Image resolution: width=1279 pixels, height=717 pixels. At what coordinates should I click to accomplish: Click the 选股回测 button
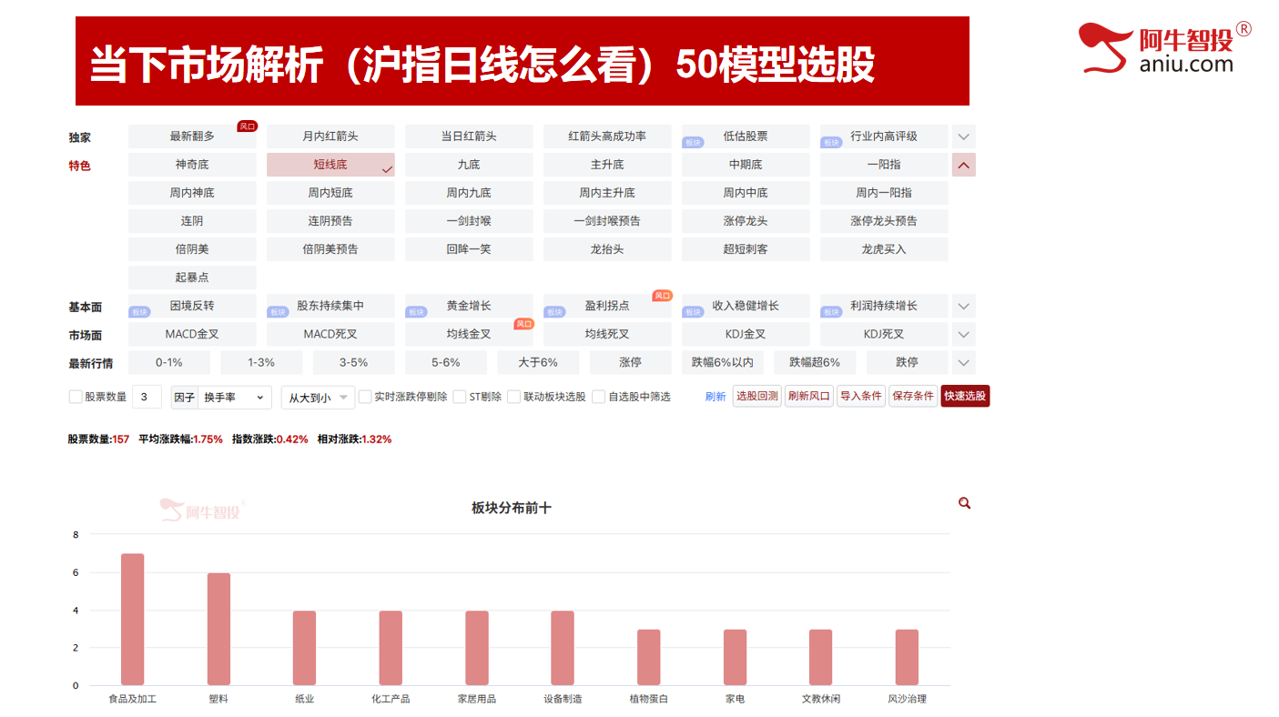coord(756,396)
